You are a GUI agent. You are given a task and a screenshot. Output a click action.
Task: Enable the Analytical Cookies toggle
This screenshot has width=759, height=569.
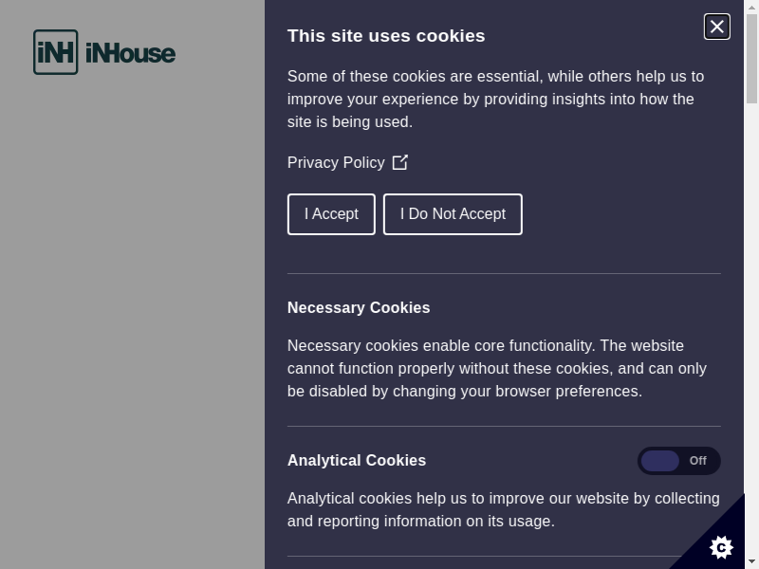[678, 461]
